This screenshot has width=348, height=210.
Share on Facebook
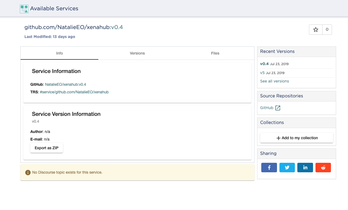click(x=269, y=167)
